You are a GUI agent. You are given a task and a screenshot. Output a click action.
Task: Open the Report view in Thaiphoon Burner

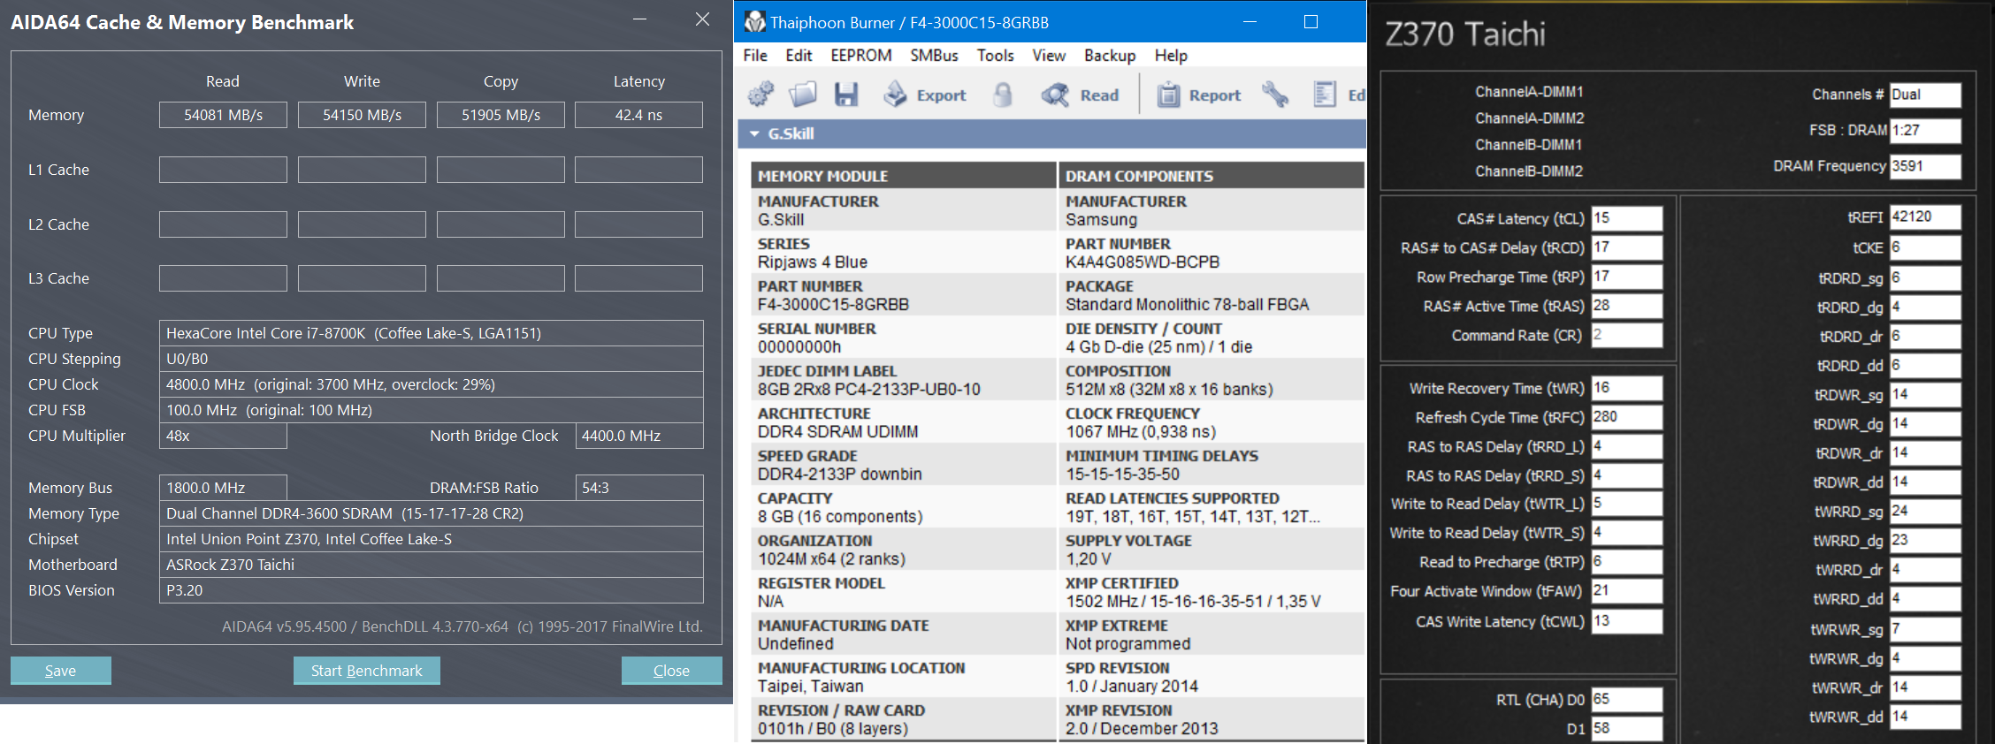point(1199,95)
